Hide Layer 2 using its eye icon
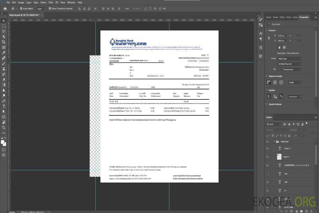 (x=268, y=149)
